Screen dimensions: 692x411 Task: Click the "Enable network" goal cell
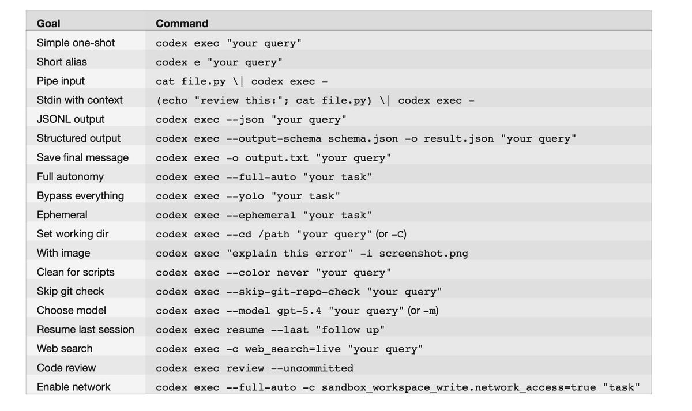[73, 387]
